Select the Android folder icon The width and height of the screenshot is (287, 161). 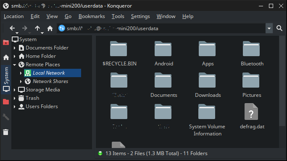coord(163,49)
